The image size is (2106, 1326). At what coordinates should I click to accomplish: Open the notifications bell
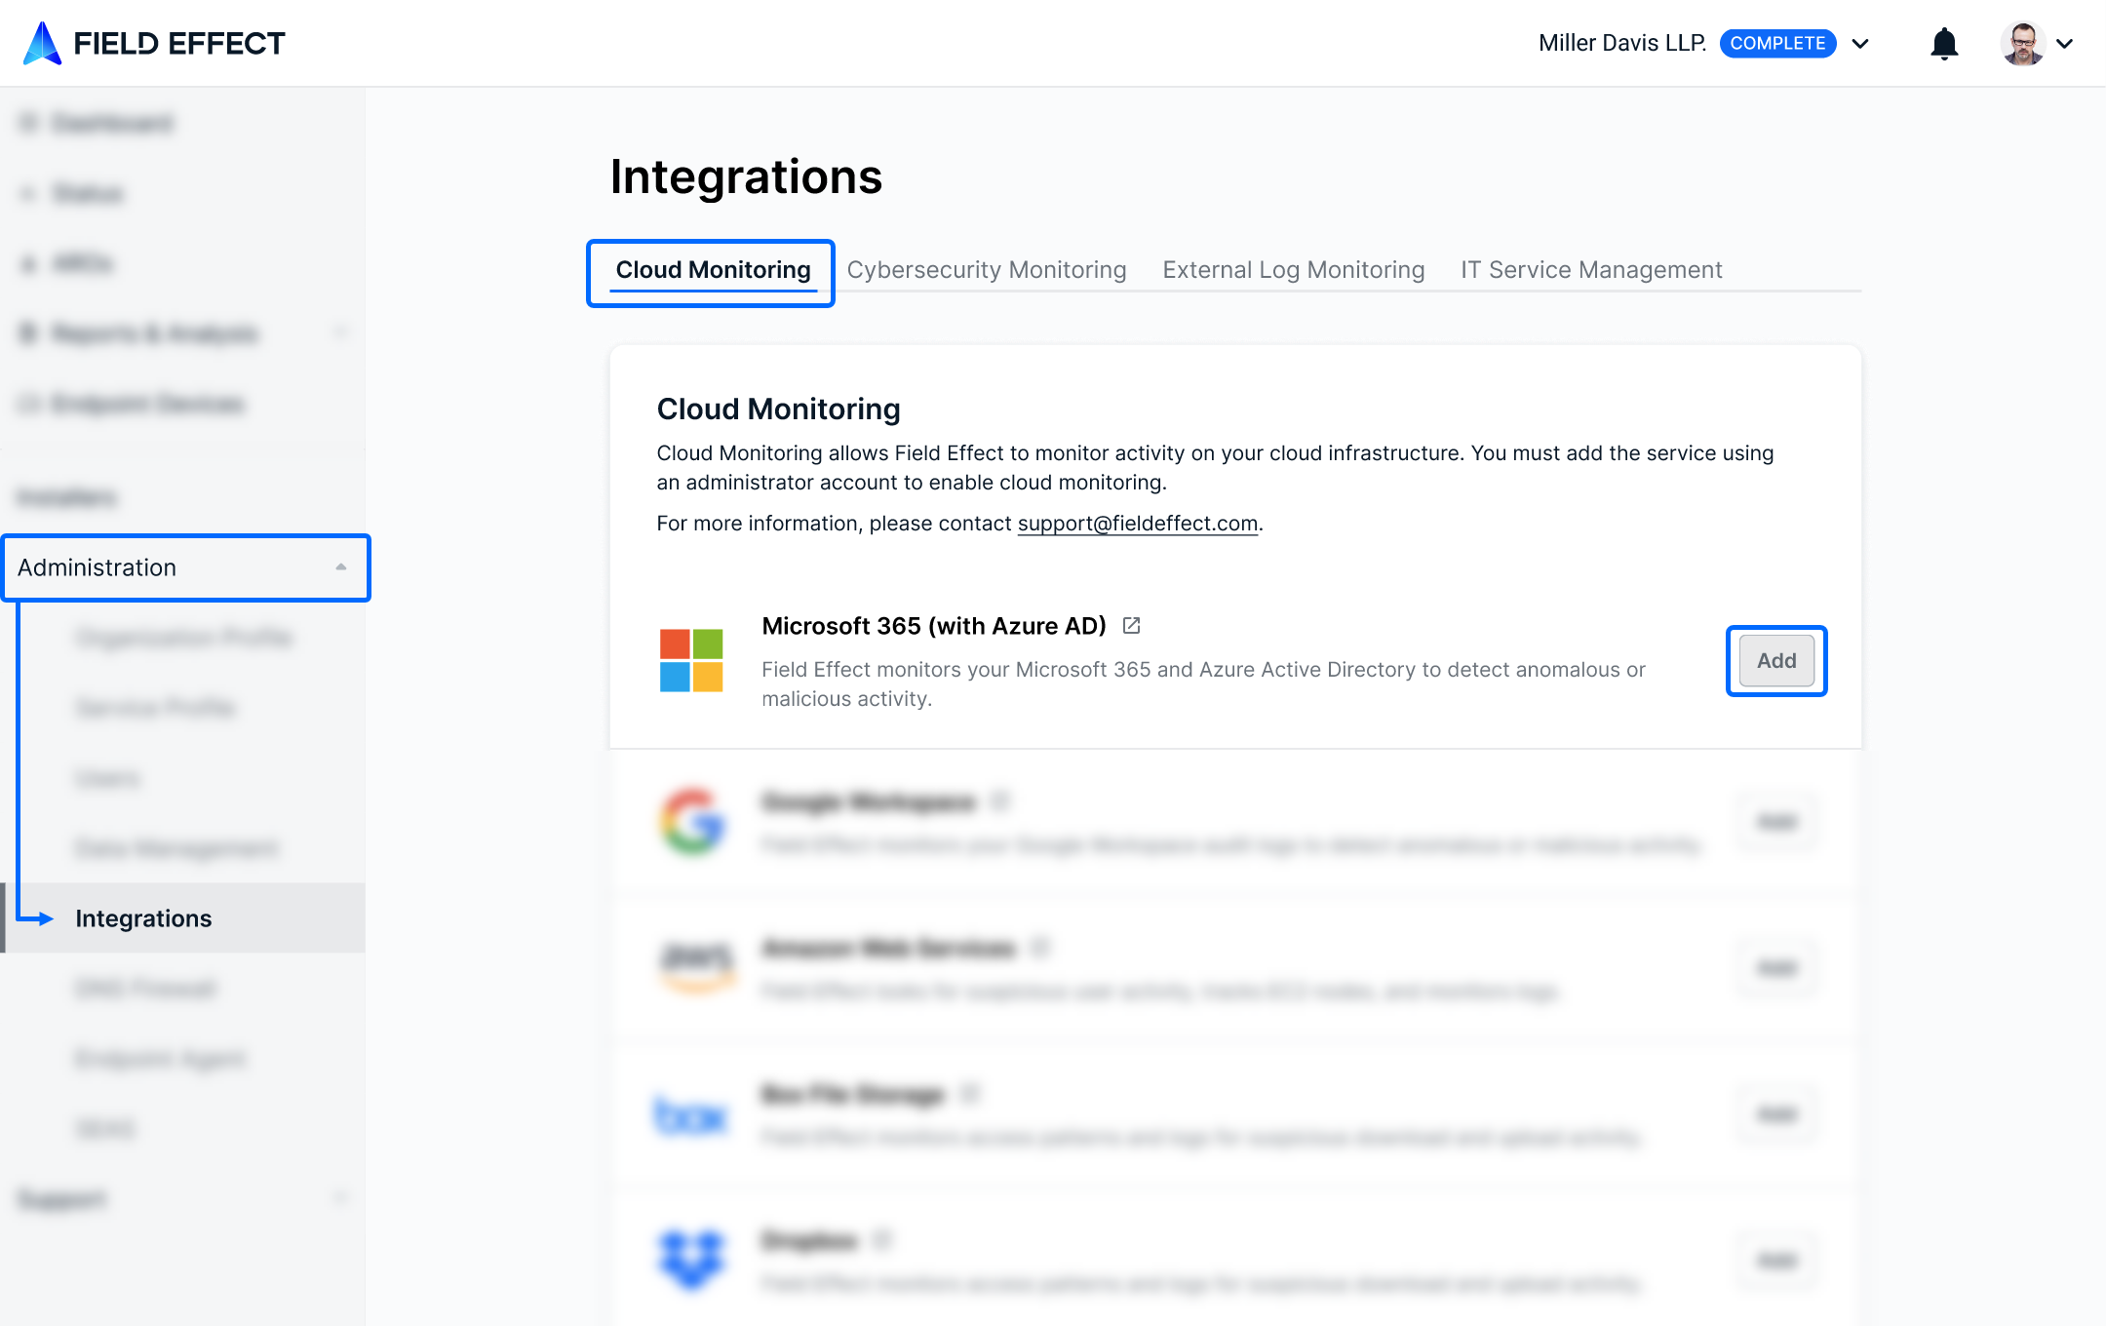pos(1944,43)
